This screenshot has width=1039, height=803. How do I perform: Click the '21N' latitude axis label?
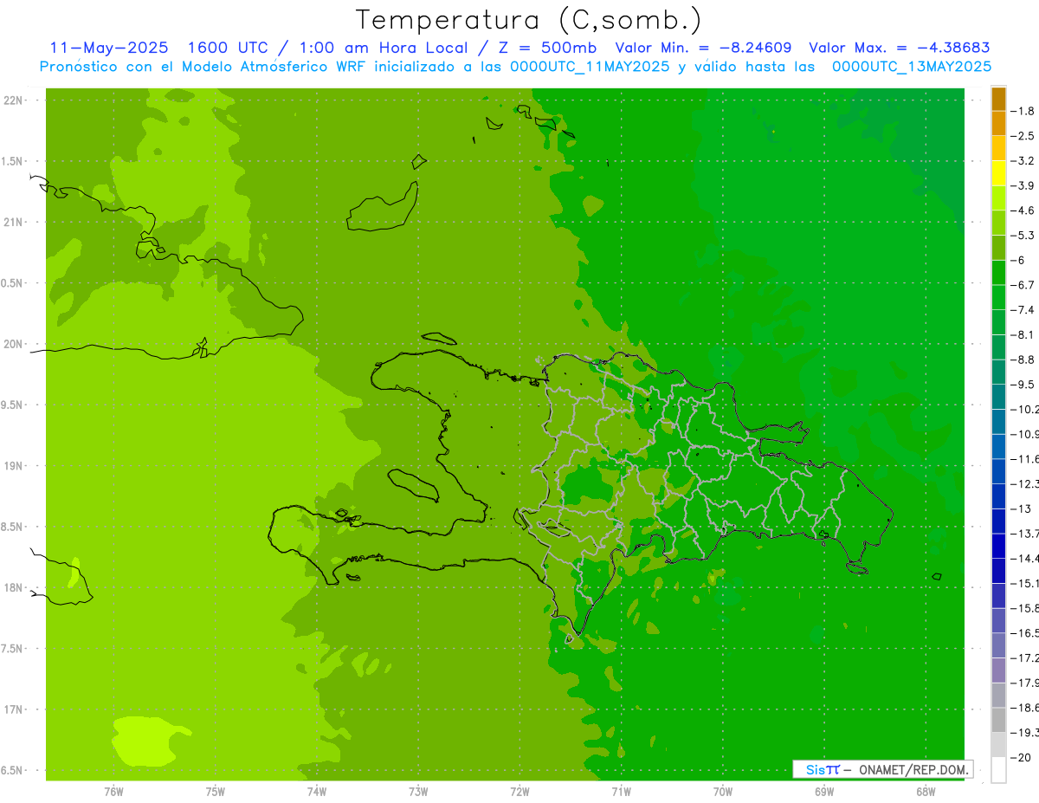tap(14, 223)
